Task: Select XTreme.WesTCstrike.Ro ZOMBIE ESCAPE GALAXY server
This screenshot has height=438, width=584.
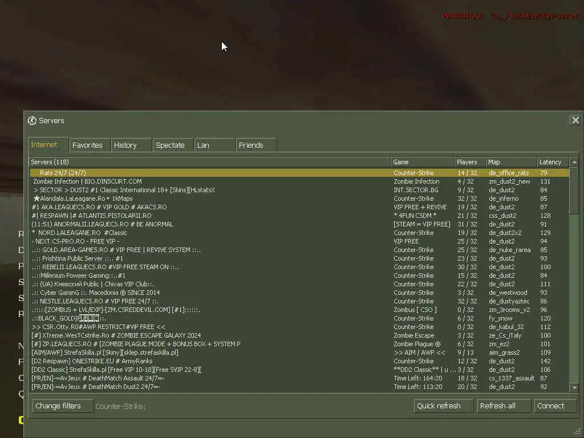Action: coord(299,335)
